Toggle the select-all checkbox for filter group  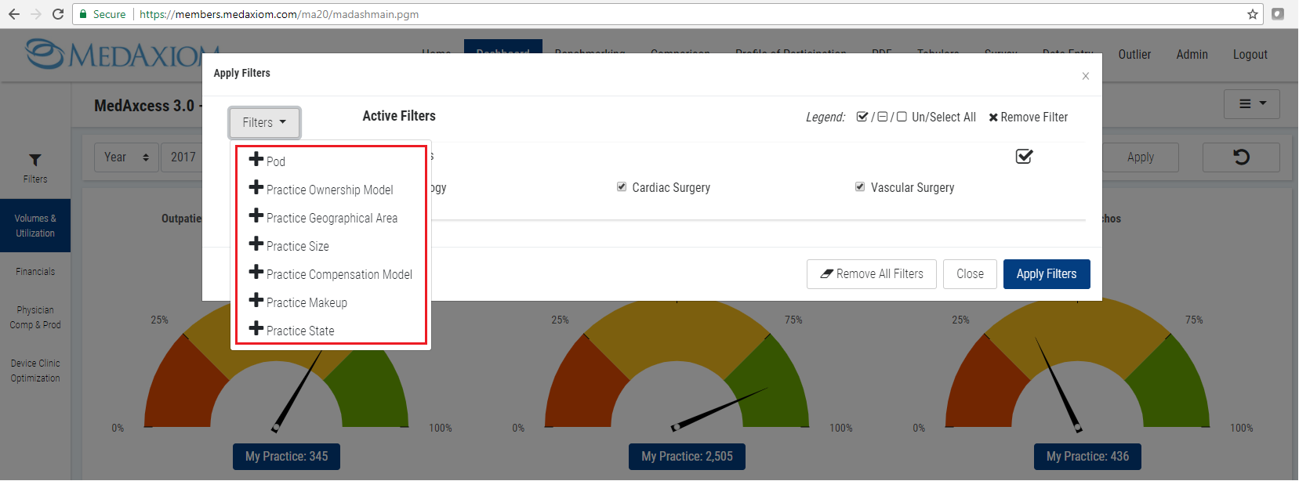(1024, 157)
